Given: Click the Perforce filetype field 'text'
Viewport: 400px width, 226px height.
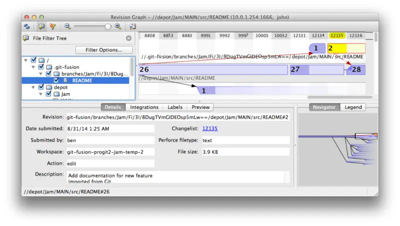Looking at the screenshot, I should coord(245,140).
